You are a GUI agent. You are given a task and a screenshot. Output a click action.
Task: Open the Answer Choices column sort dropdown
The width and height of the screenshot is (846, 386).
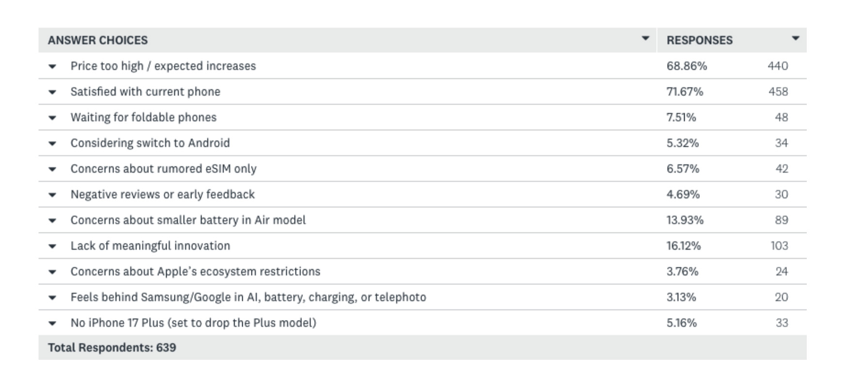(645, 38)
